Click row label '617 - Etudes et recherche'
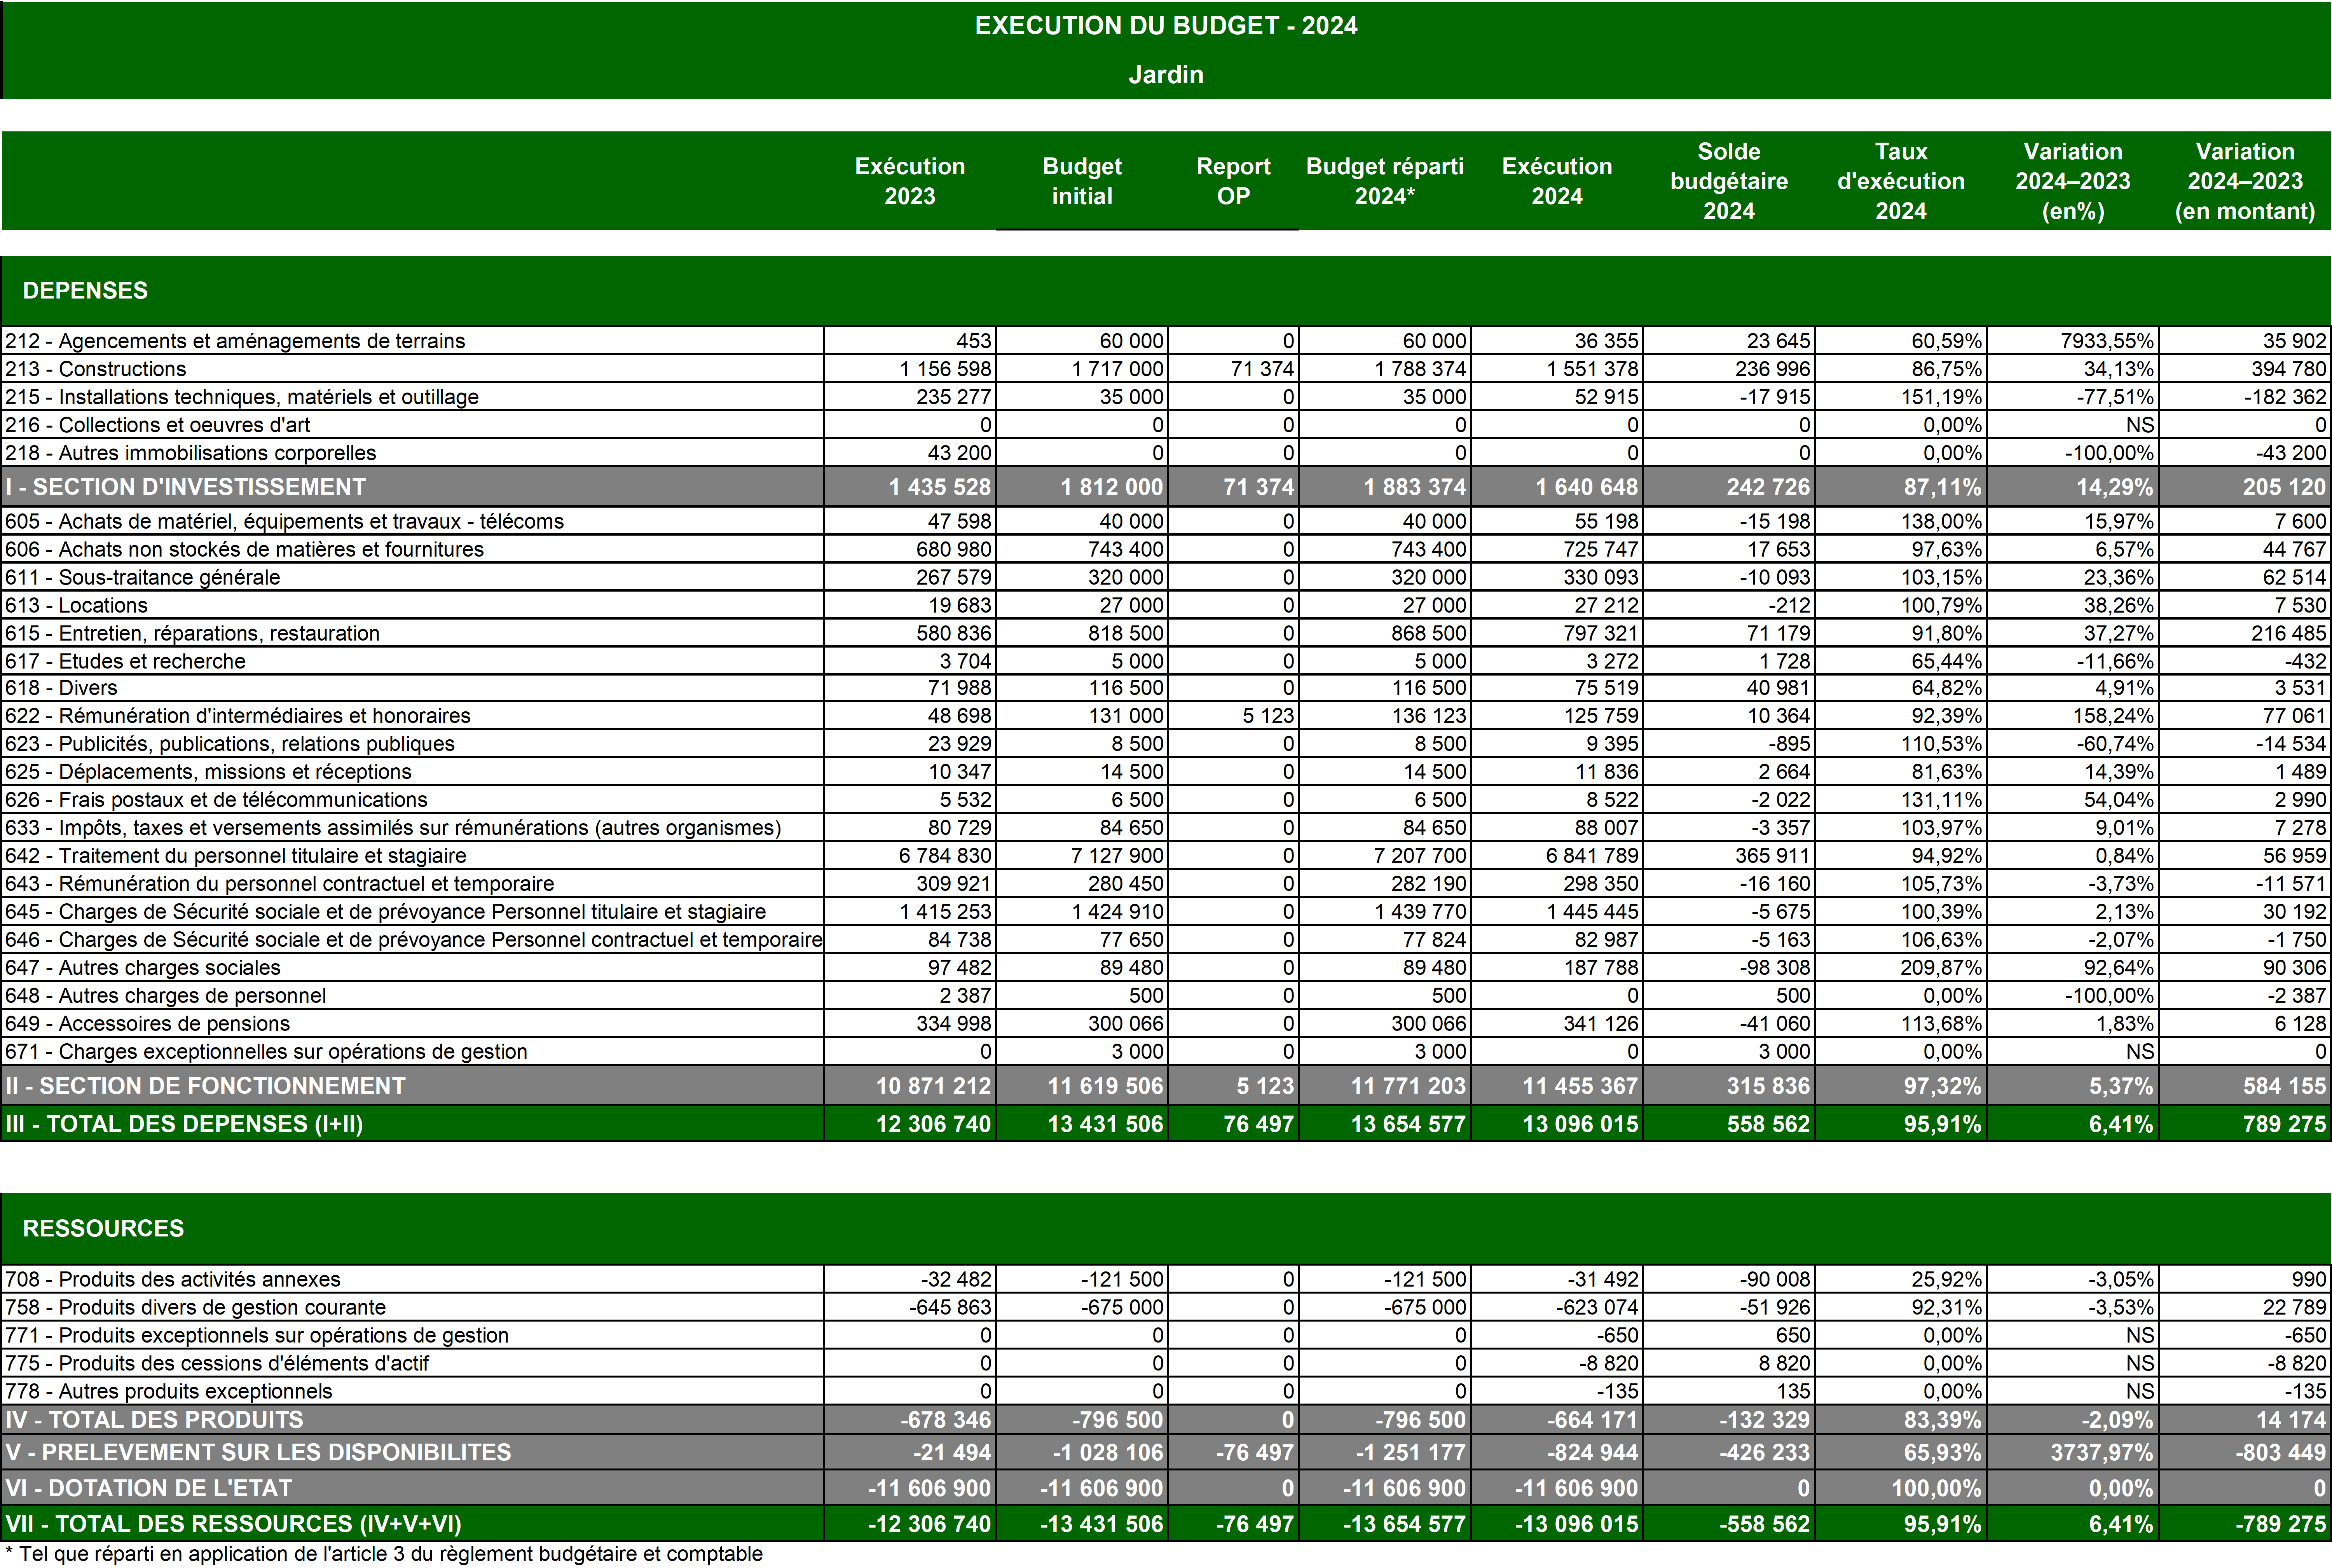This screenshot has height=1568, width=2332. (x=125, y=661)
